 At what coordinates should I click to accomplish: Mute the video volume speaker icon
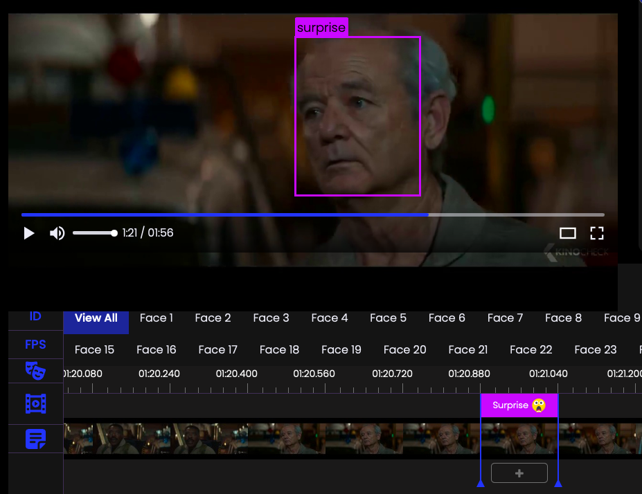click(x=57, y=233)
